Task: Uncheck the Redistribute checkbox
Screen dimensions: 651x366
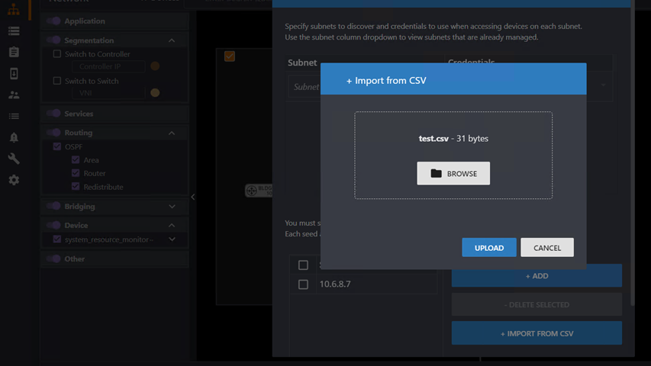Action: point(75,186)
